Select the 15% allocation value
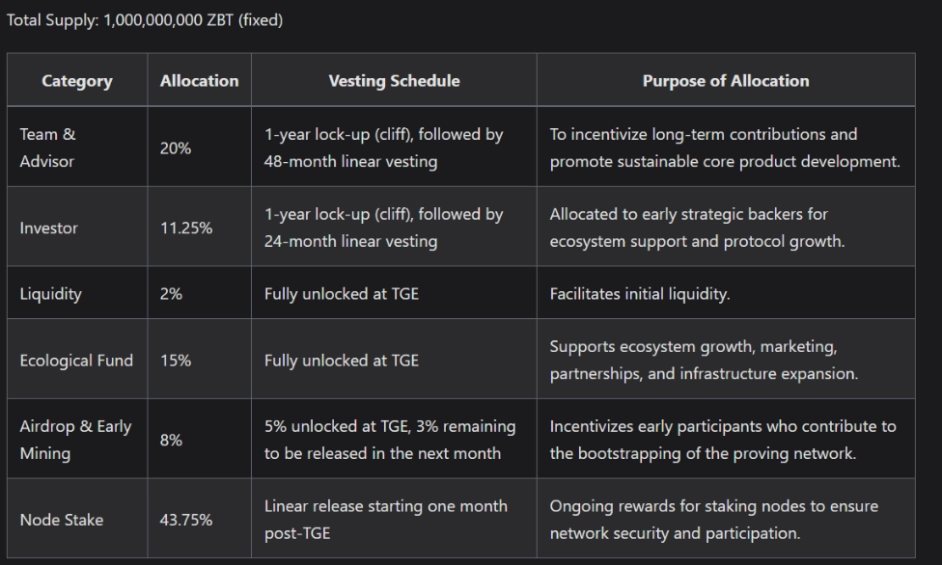The height and width of the screenshot is (565, 942). click(x=176, y=361)
